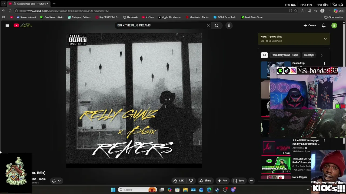346x194 pixels.
Task: Open Discord from the taskbar
Action: [x=233, y=190]
